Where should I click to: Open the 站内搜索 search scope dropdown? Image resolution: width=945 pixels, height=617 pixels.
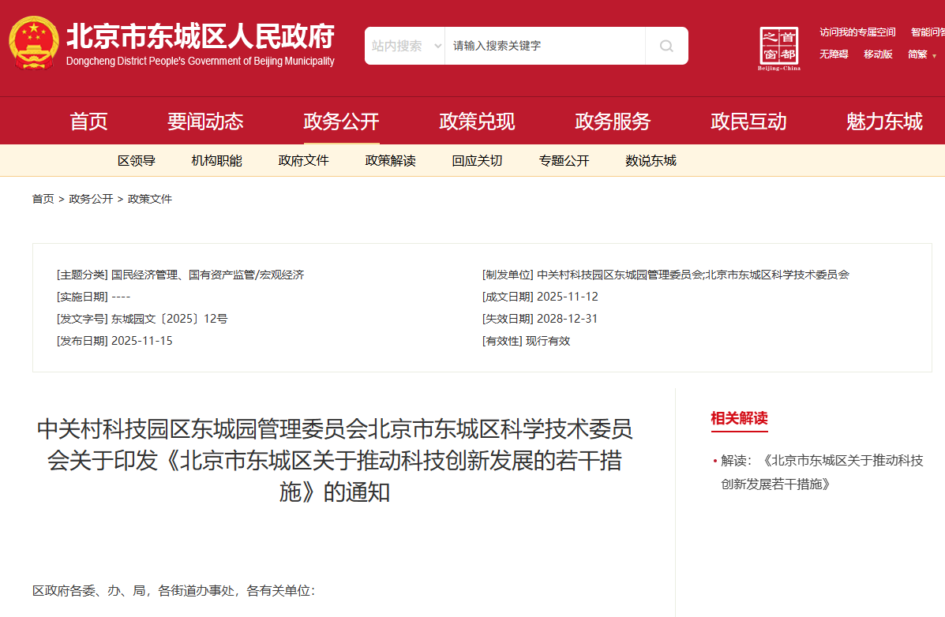pos(404,46)
